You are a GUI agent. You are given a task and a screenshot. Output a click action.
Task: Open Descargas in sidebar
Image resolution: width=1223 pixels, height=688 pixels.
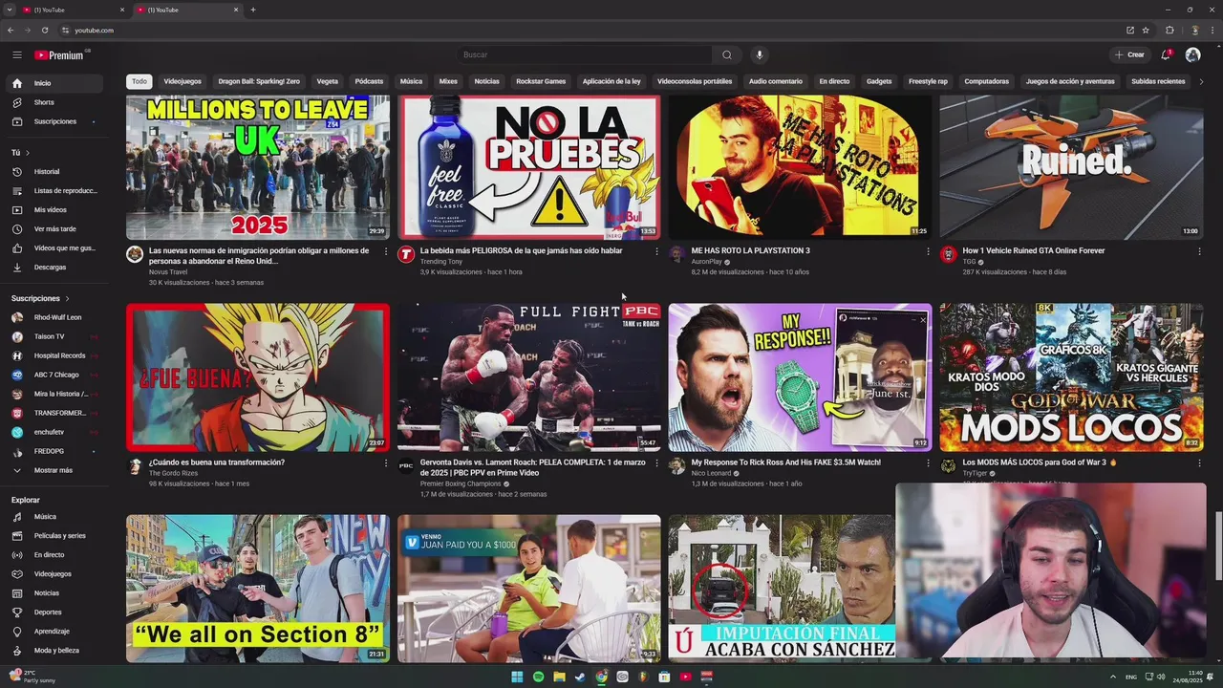(x=55, y=268)
